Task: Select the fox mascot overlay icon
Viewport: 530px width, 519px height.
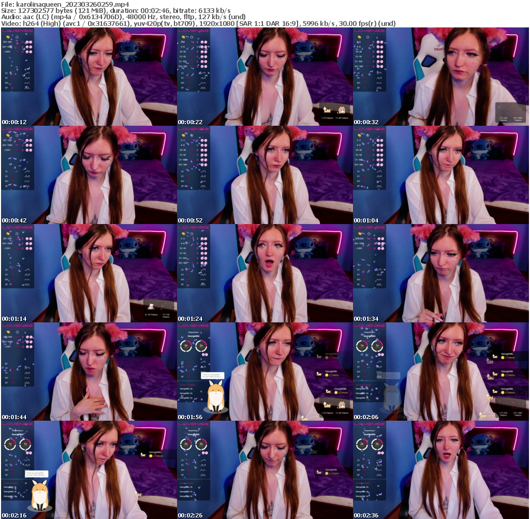Action: click(216, 397)
